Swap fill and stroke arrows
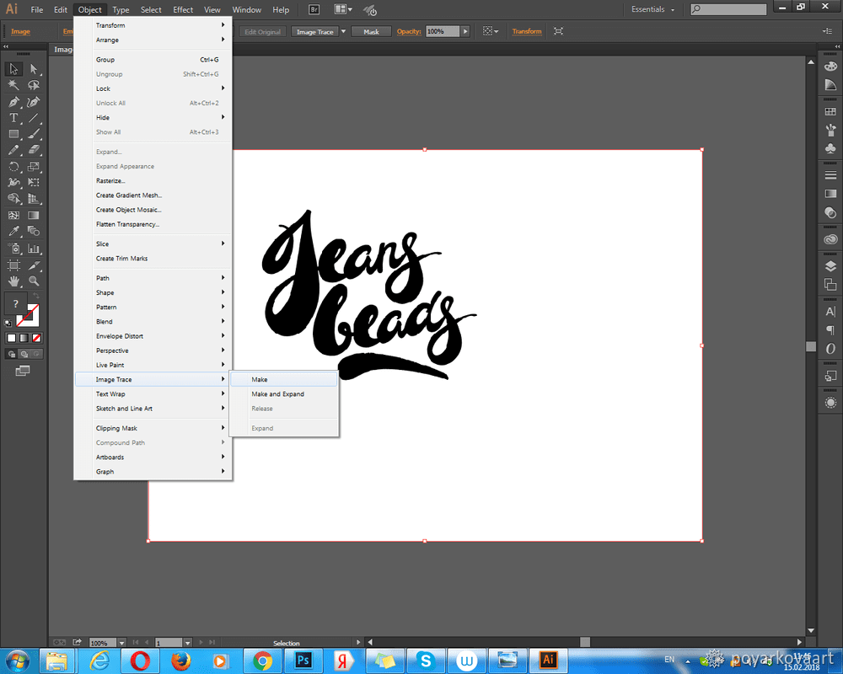Screen dimensions: 843x674 pos(36,297)
